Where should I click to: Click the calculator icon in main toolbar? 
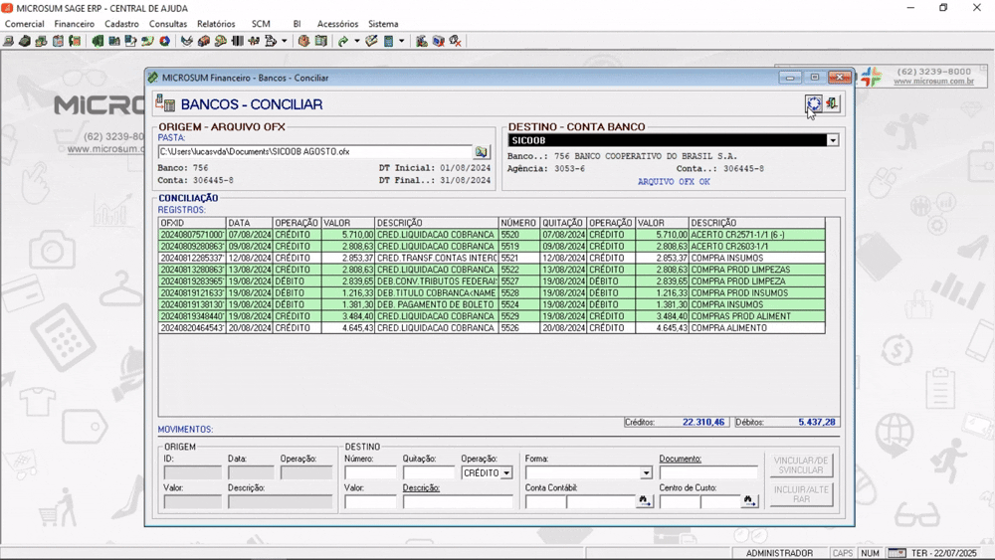(388, 41)
